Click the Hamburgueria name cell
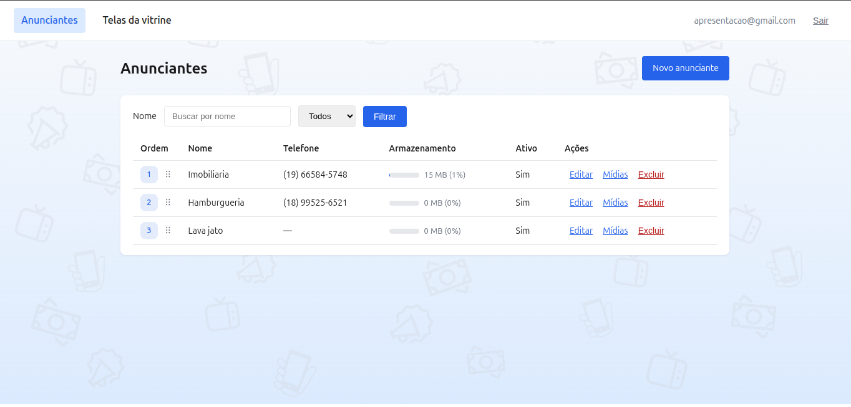Viewport: 851px width, 407px height. [216, 203]
